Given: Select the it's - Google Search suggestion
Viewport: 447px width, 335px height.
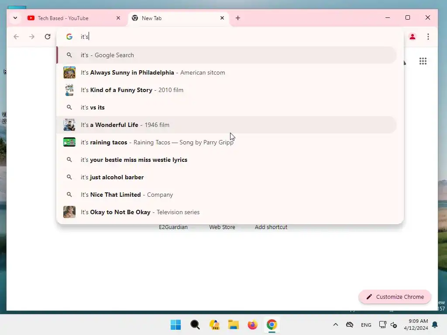Looking at the screenshot, I should click(227, 55).
